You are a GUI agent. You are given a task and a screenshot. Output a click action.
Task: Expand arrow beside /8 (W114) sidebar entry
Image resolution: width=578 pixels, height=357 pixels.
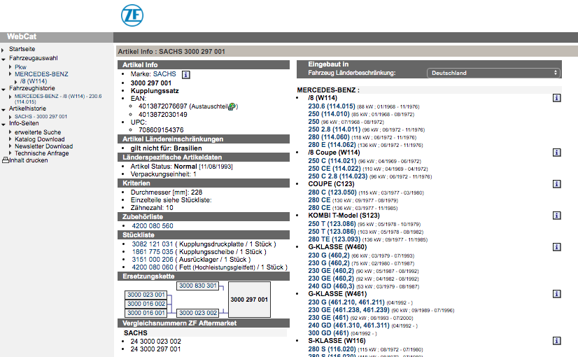click(16, 81)
